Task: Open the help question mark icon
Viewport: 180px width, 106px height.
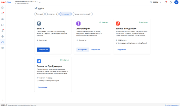Action: coord(166,2)
